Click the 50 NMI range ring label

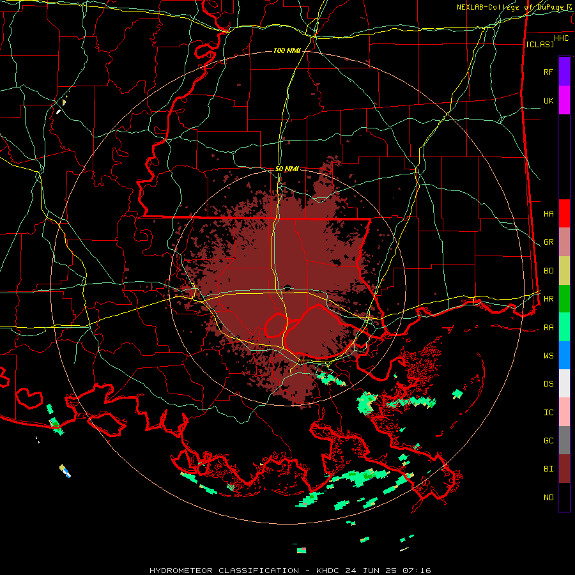tap(287, 169)
